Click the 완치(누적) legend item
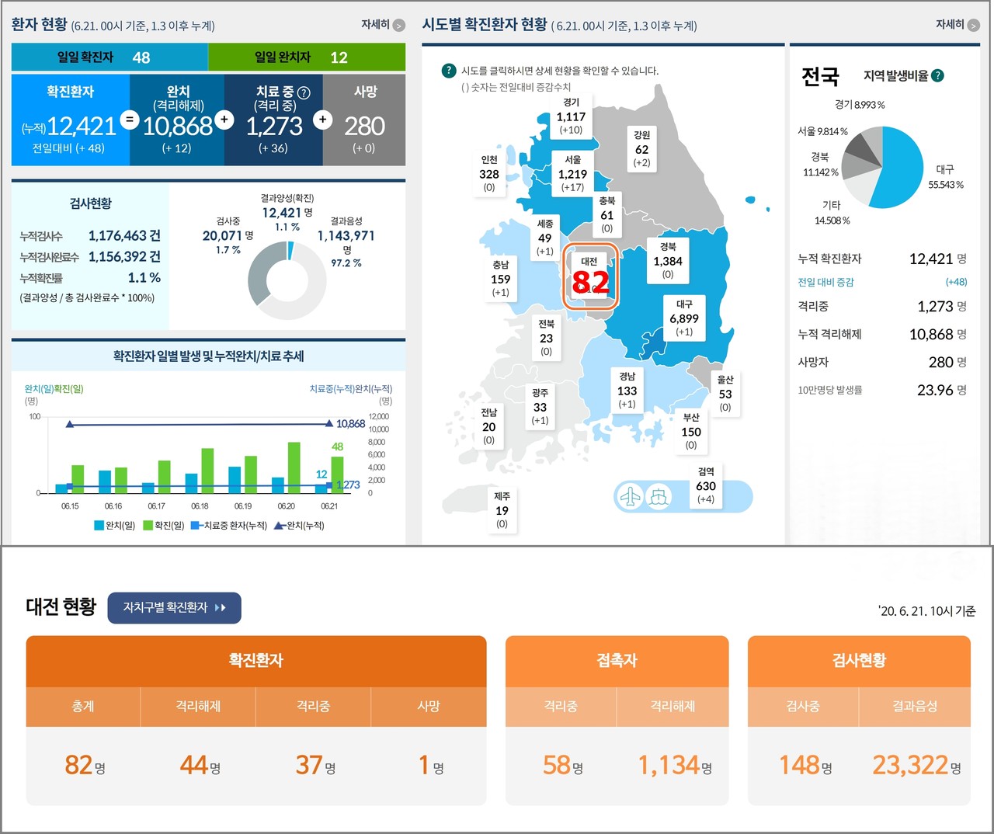This screenshot has width=994, height=834. point(300,526)
